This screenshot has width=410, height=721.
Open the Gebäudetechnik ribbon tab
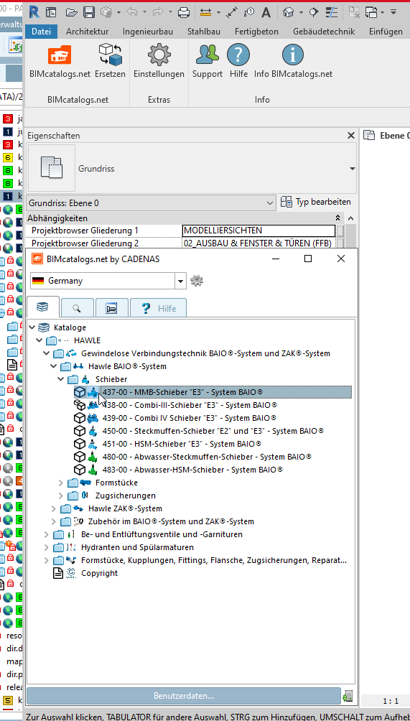click(324, 32)
